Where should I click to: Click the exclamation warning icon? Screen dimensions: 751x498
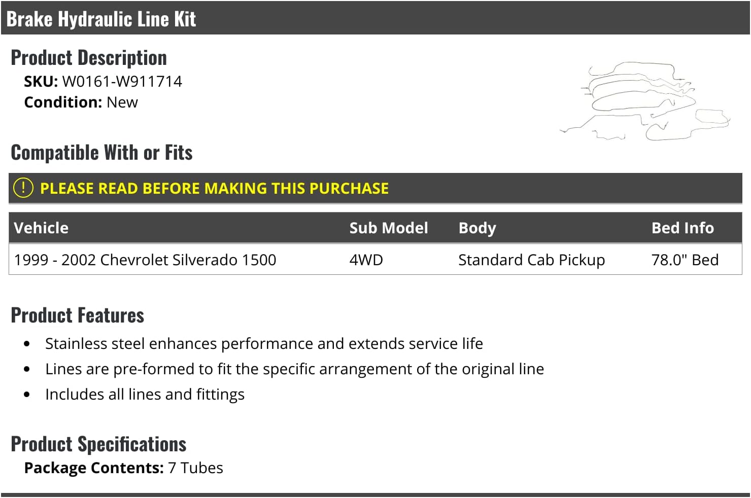[x=23, y=188]
